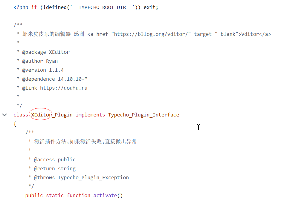The height and width of the screenshot is (201, 307).
Task: Click the https://doufu.ru link
Action: (64, 88)
